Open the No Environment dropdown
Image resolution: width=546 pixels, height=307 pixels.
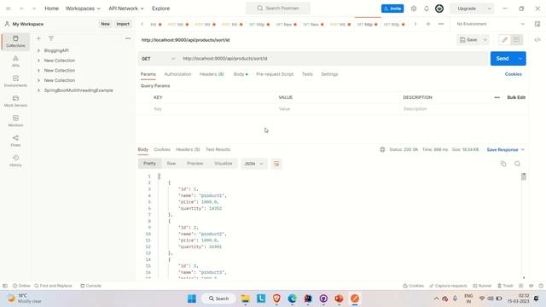pos(491,24)
